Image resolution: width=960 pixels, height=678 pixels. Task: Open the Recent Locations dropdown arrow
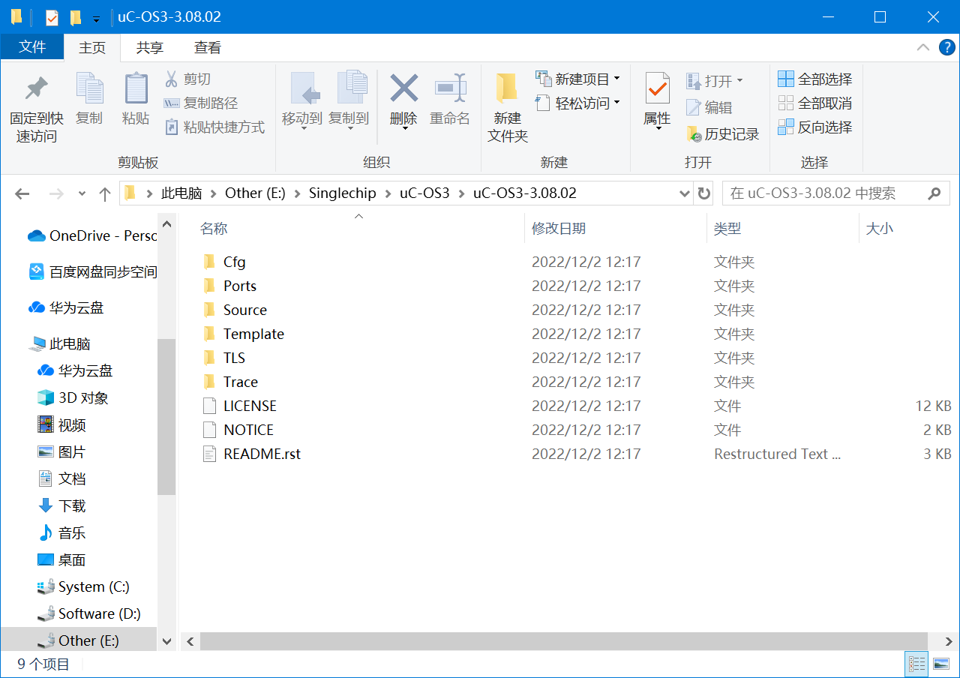pyautogui.click(x=82, y=193)
